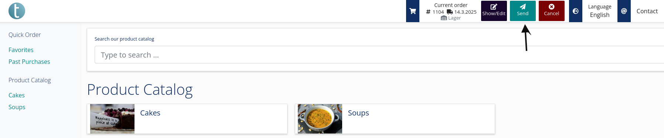Open Past Purchases in the sidebar
This screenshot has width=664, height=138.
point(29,62)
